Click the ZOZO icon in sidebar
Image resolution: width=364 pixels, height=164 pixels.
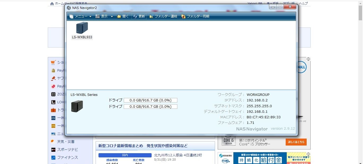tap(53, 94)
